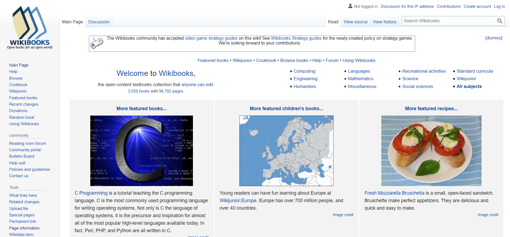Browse the Languages subject
This screenshot has height=237, width=510.
(359, 71)
